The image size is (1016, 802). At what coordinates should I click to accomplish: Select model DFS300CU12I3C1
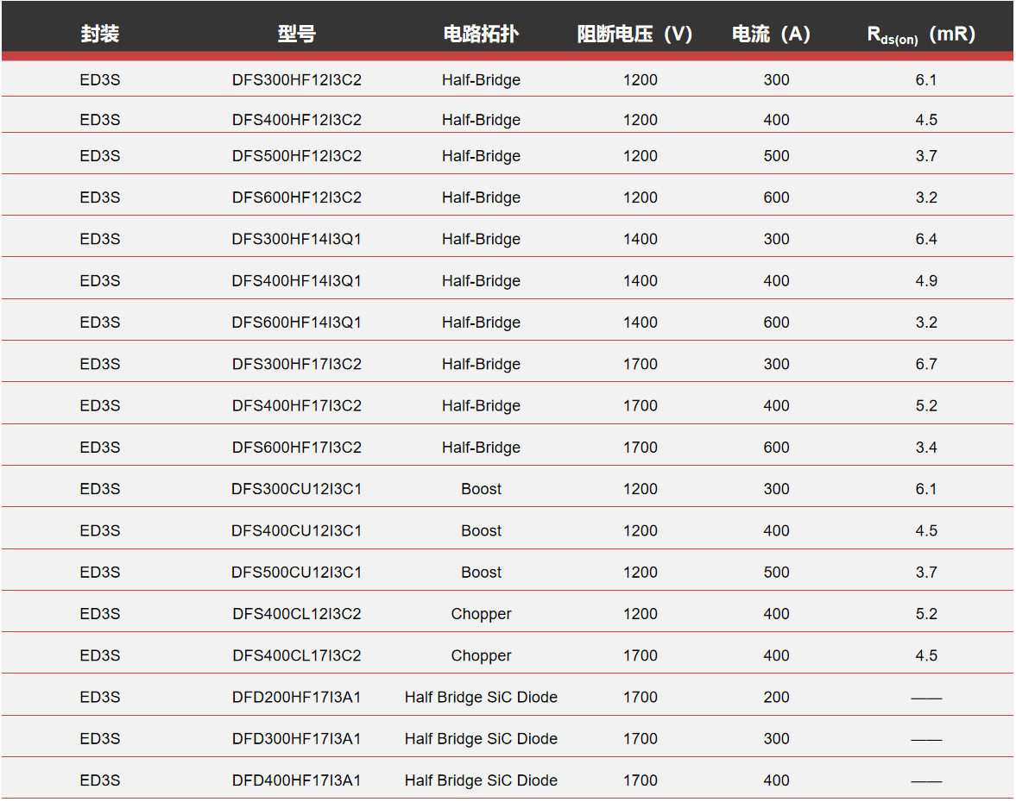[x=297, y=489]
